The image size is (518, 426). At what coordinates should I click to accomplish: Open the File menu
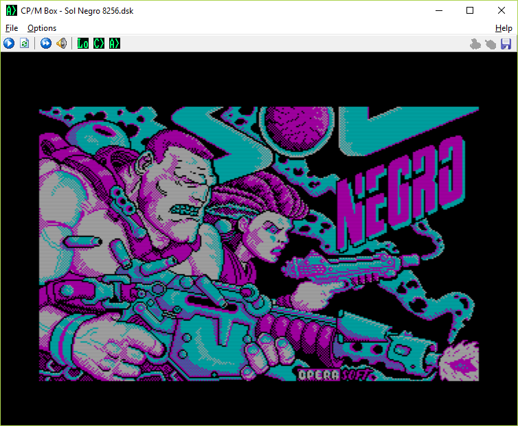(x=12, y=28)
